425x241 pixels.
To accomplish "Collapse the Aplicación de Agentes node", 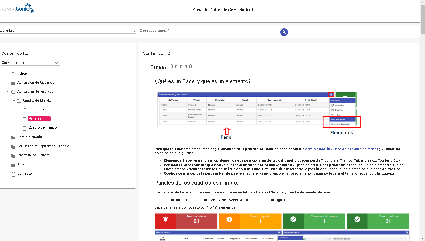I will (8, 92).
